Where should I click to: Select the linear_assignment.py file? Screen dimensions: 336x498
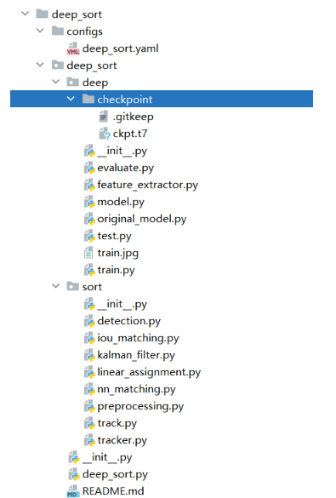tap(149, 372)
